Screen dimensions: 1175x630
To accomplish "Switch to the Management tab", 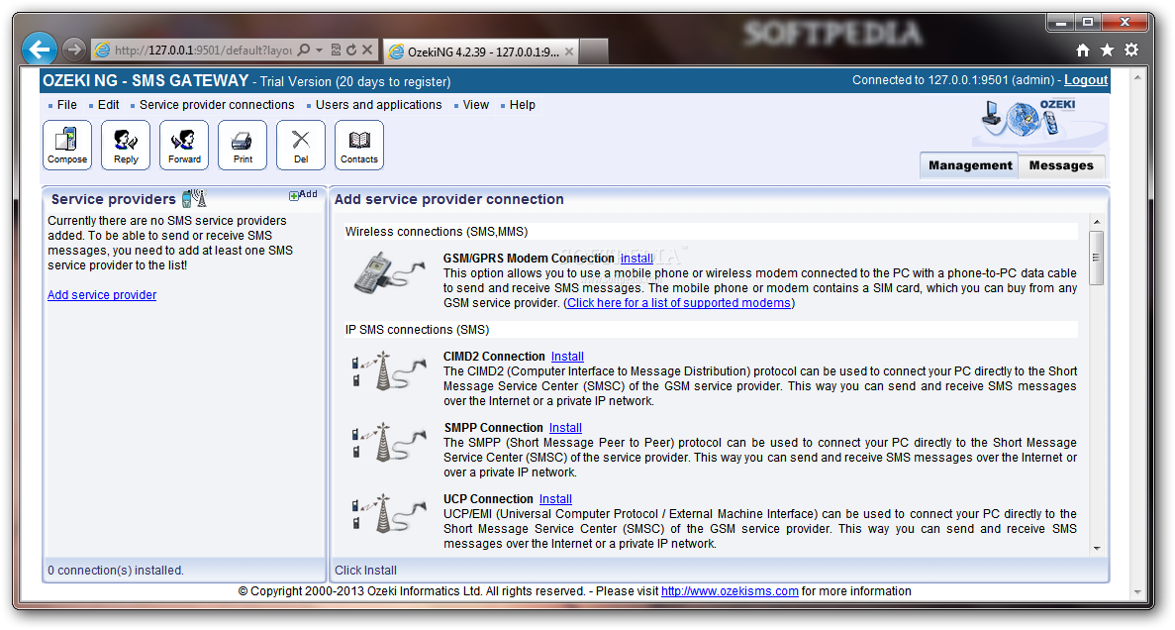I will [970, 165].
